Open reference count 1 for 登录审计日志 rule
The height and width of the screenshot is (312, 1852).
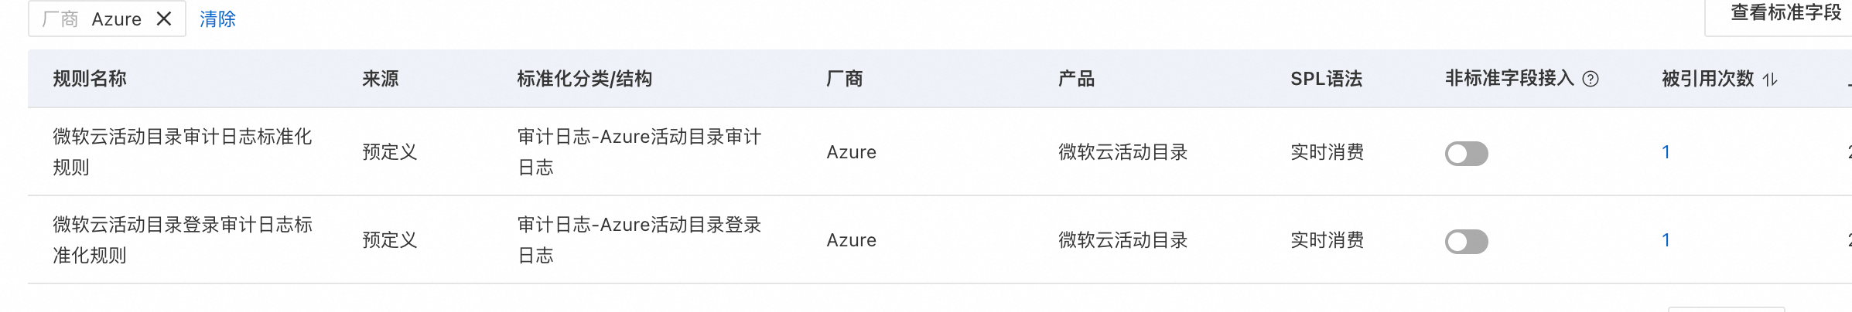[1666, 240]
